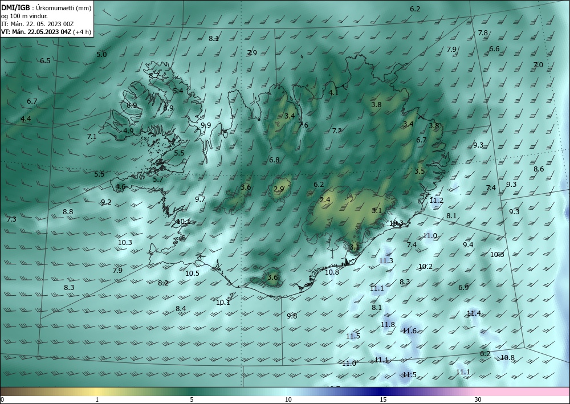
Task: Click the map value '11.3'
Action: point(386,260)
